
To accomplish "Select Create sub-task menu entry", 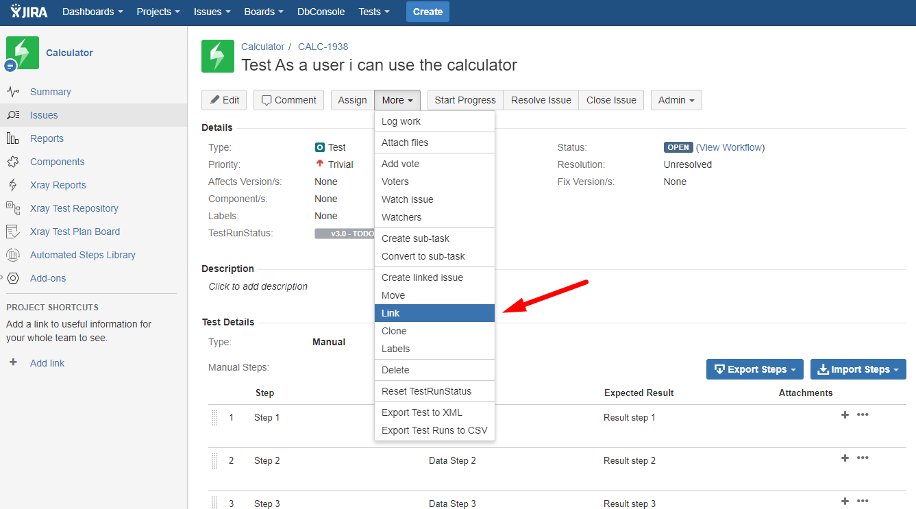I will [434, 238].
